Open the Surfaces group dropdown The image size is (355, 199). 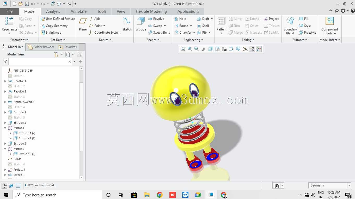pyautogui.click(x=300, y=40)
